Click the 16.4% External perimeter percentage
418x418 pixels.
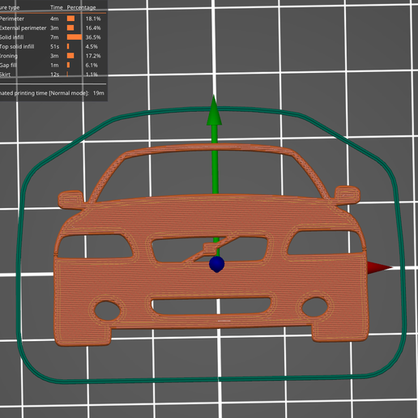tap(93, 28)
